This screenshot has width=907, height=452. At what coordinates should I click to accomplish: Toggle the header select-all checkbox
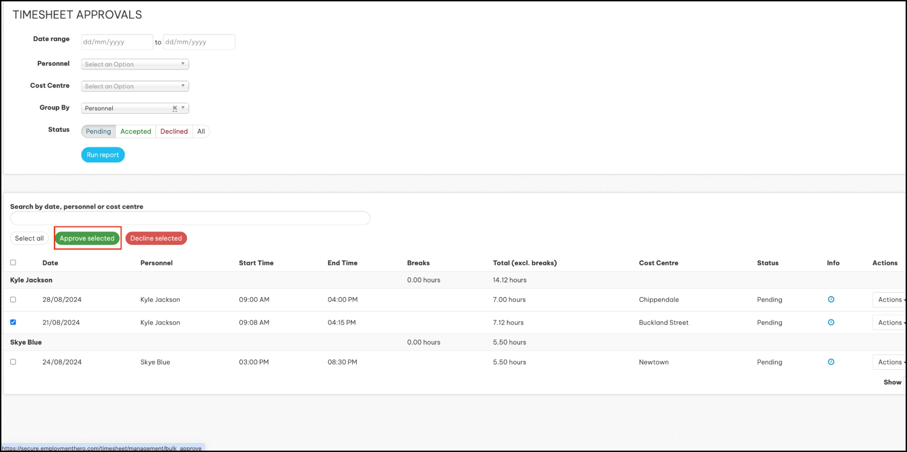pyautogui.click(x=13, y=263)
